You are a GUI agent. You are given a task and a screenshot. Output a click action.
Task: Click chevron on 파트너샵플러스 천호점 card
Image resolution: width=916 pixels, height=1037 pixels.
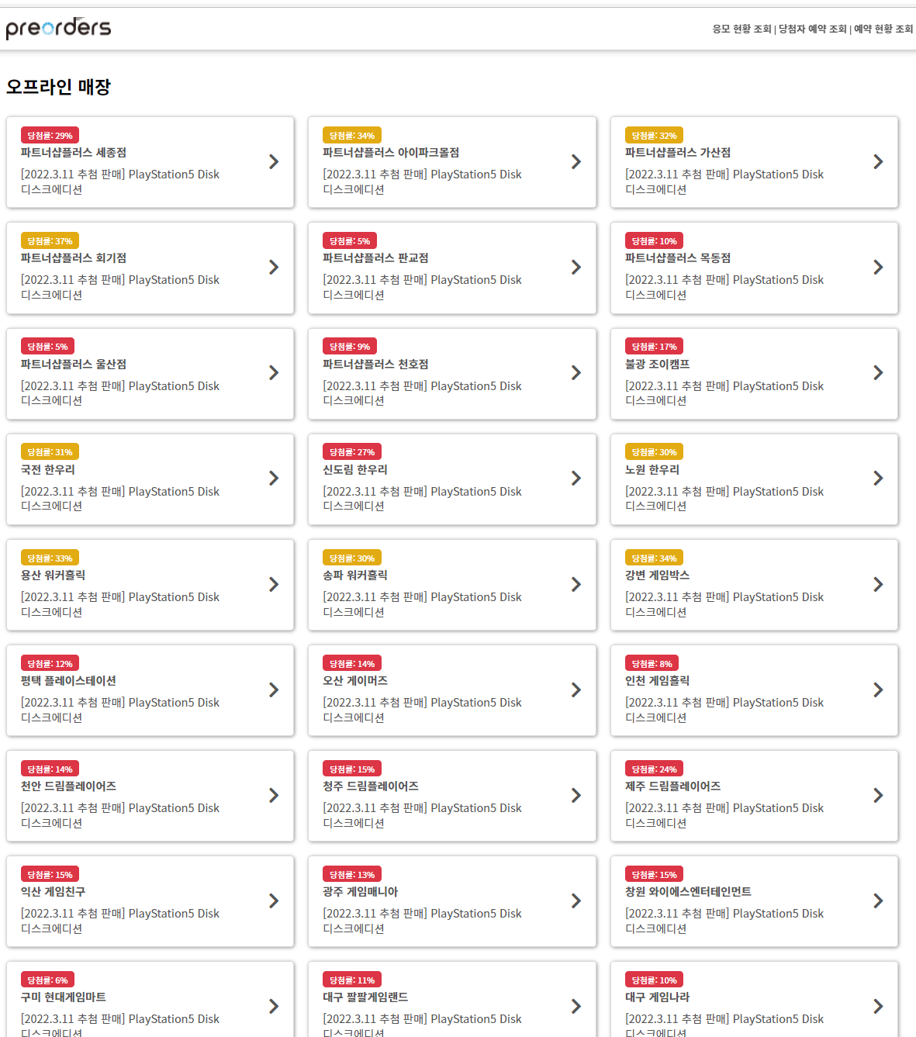(576, 372)
